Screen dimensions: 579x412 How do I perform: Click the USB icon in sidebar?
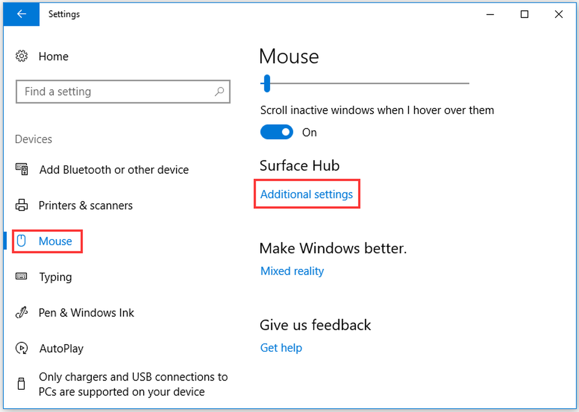click(x=21, y=384)
